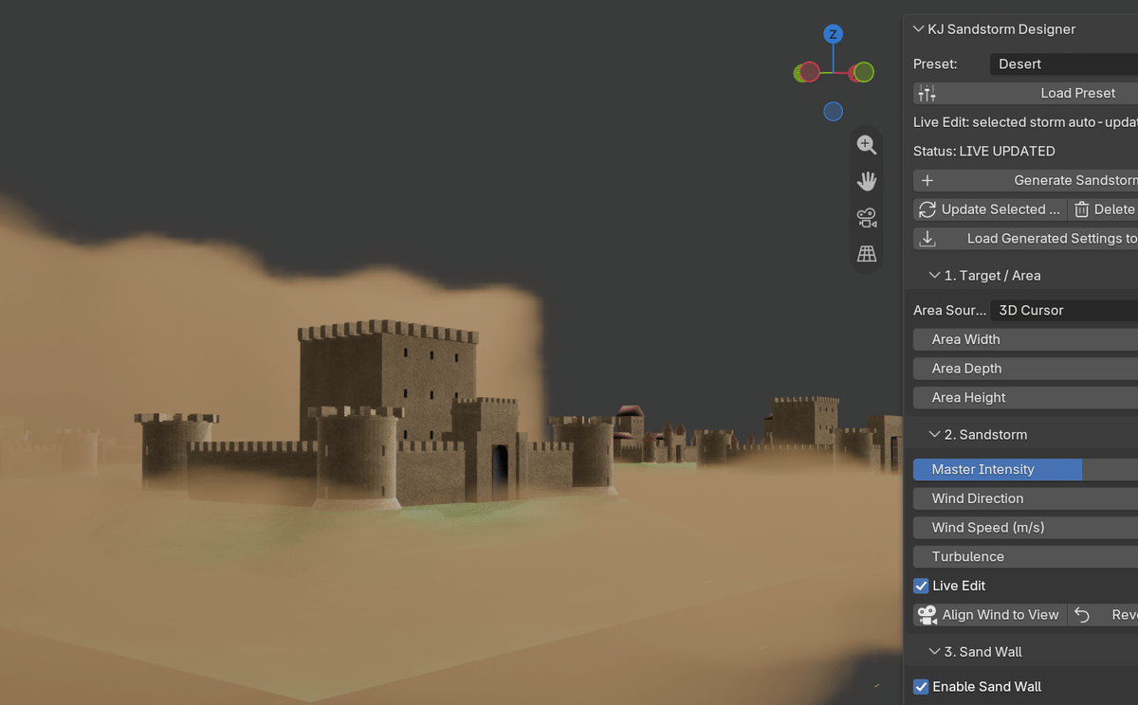The width and height of the screenshot is (1138, 705).
Task: Click the Load Preset button
Action: pyautogui.click(x=1025, y=93)
